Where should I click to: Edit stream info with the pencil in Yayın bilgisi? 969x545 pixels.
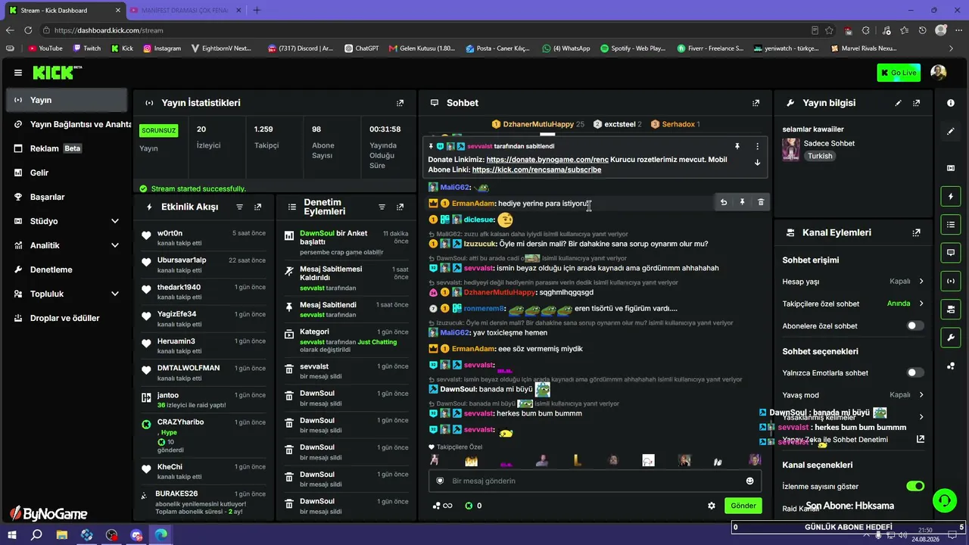899,103
